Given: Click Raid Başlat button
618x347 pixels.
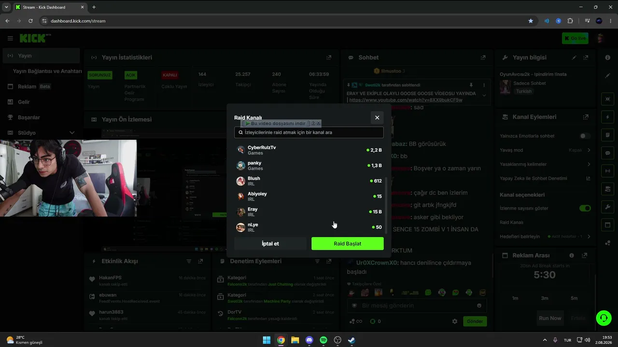Looking at the screenshot, I should pos(348,243).
